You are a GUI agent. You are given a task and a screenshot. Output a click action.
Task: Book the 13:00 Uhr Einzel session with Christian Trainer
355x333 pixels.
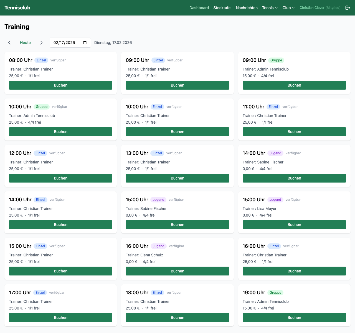pos(177,178)
